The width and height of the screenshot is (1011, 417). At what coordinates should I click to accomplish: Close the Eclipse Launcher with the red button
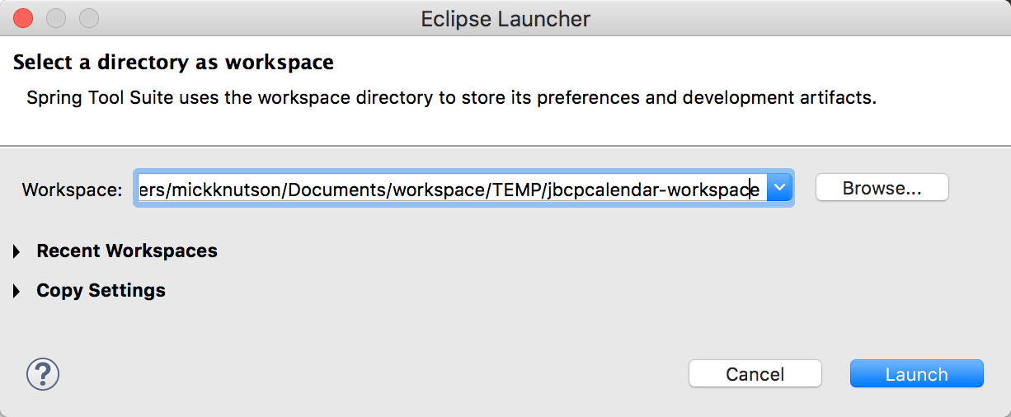23,18
